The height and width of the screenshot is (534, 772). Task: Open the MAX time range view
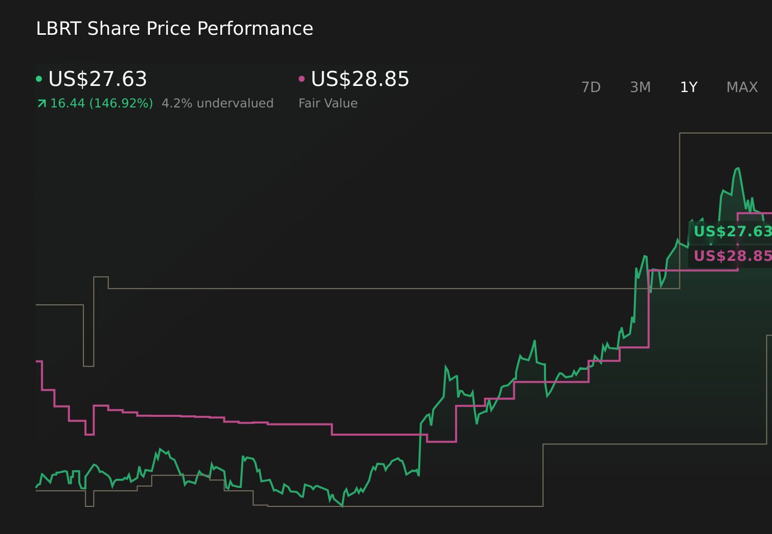[x=741, y=87]
